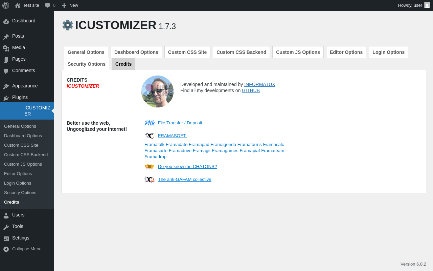Open the Test site home icon
The height and width of the screenshot is (271, 433).
[x=18, y=5]
